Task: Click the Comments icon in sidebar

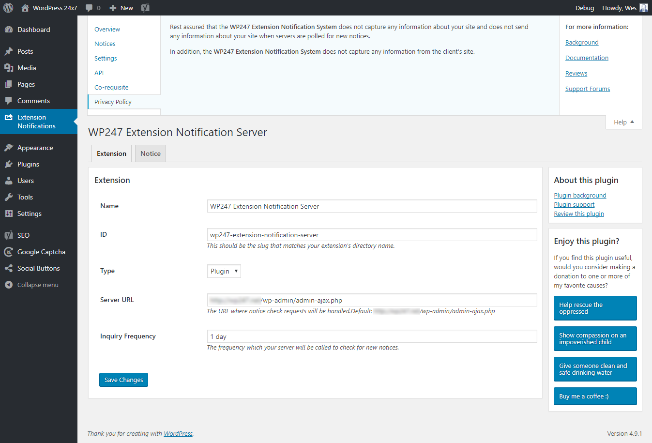Action: pyautogui.click(x=9, y=101)
